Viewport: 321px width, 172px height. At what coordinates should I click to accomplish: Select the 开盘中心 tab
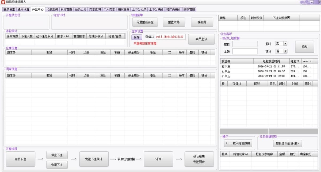point(38,9)
